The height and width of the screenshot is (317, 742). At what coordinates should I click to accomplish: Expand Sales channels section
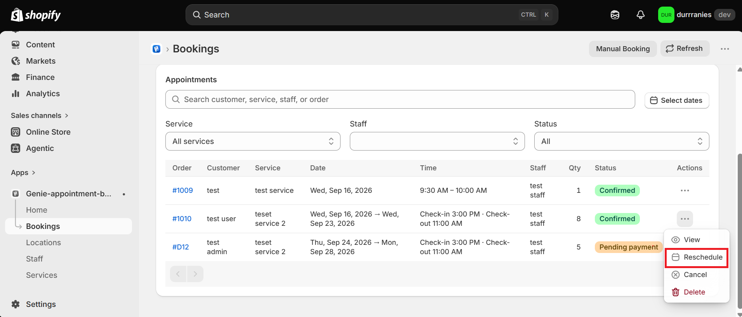coord(40,116)
